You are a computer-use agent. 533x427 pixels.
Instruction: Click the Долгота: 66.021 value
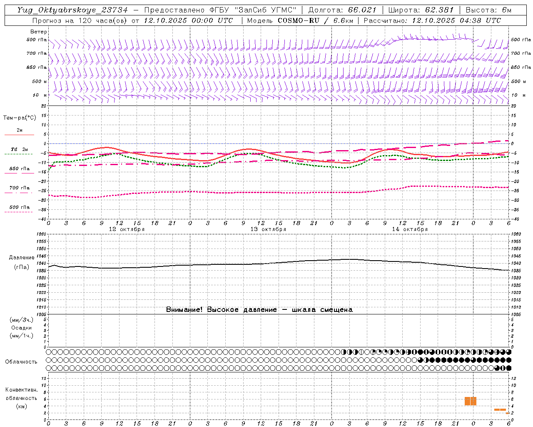(342, 10)
